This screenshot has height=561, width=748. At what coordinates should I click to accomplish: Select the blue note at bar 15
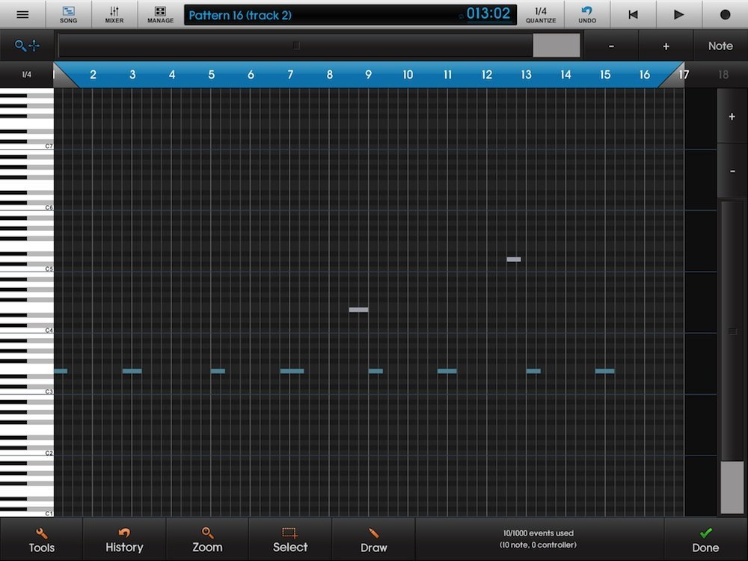click(x=605, y=371)
